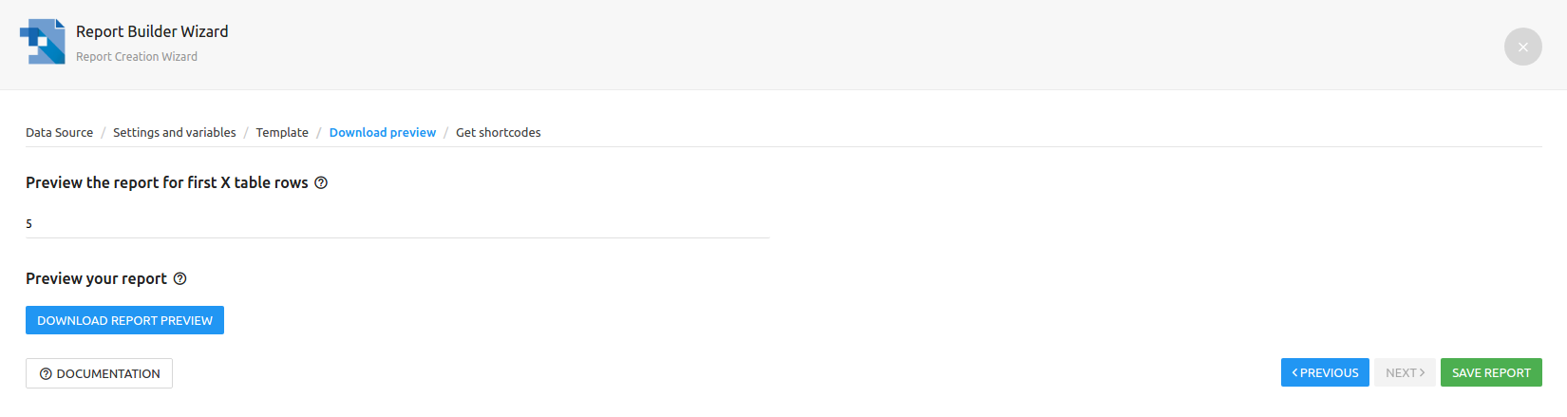Click the greyed-out Next button

(x=1405, y=372)
